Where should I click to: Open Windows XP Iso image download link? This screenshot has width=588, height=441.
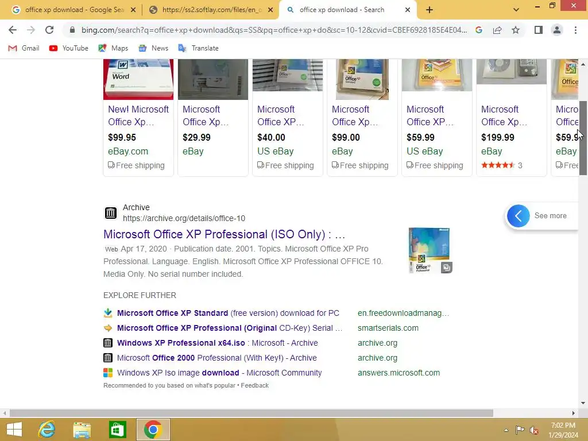(219, 373)
